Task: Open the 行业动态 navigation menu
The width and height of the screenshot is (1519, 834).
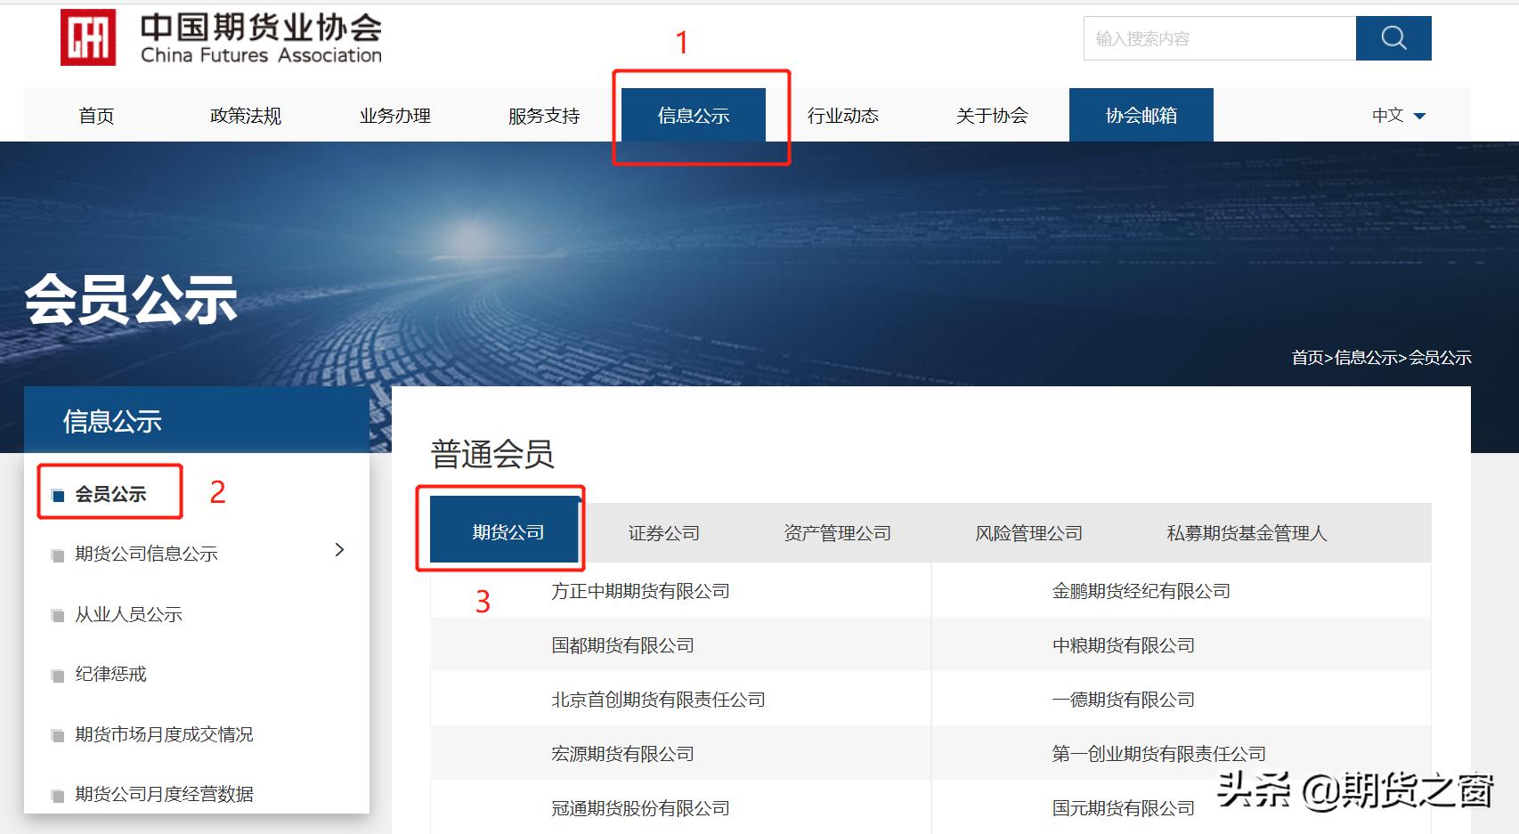Action: click(x=842, y=115)
